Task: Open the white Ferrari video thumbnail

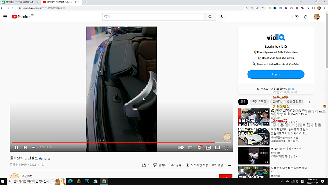Action: pyautogui.click(x=253, y=137)
